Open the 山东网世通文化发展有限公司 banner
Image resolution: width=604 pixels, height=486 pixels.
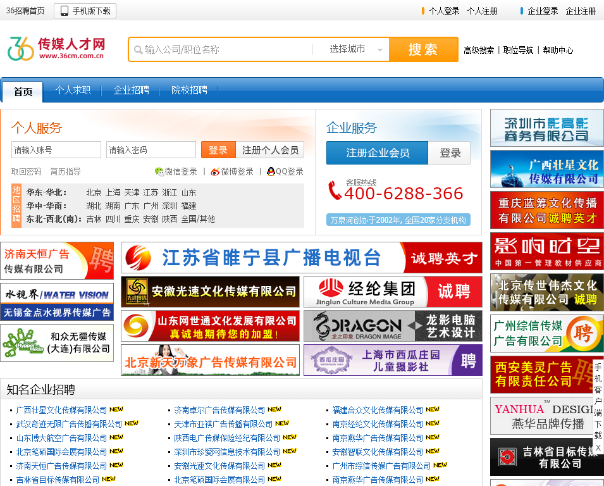(x=211, y=326)
